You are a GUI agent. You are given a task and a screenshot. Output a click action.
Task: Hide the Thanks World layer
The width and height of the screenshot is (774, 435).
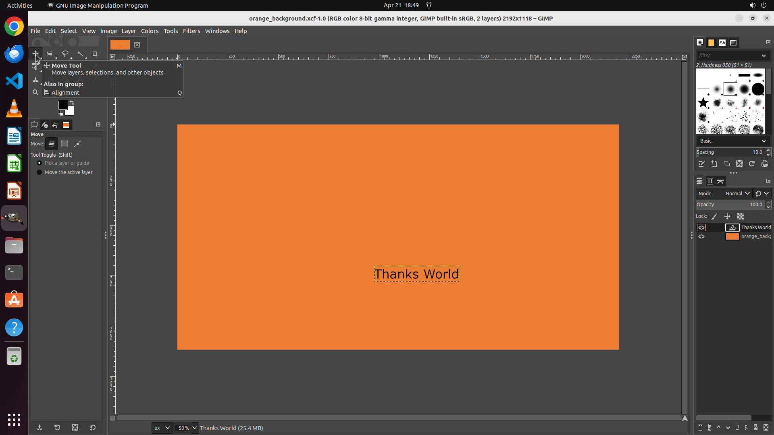pos(701,228)
